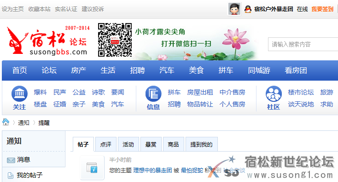The image size is (338, 182).
Task: Open the 楼盘 category link
Action: tap(41, 105)
